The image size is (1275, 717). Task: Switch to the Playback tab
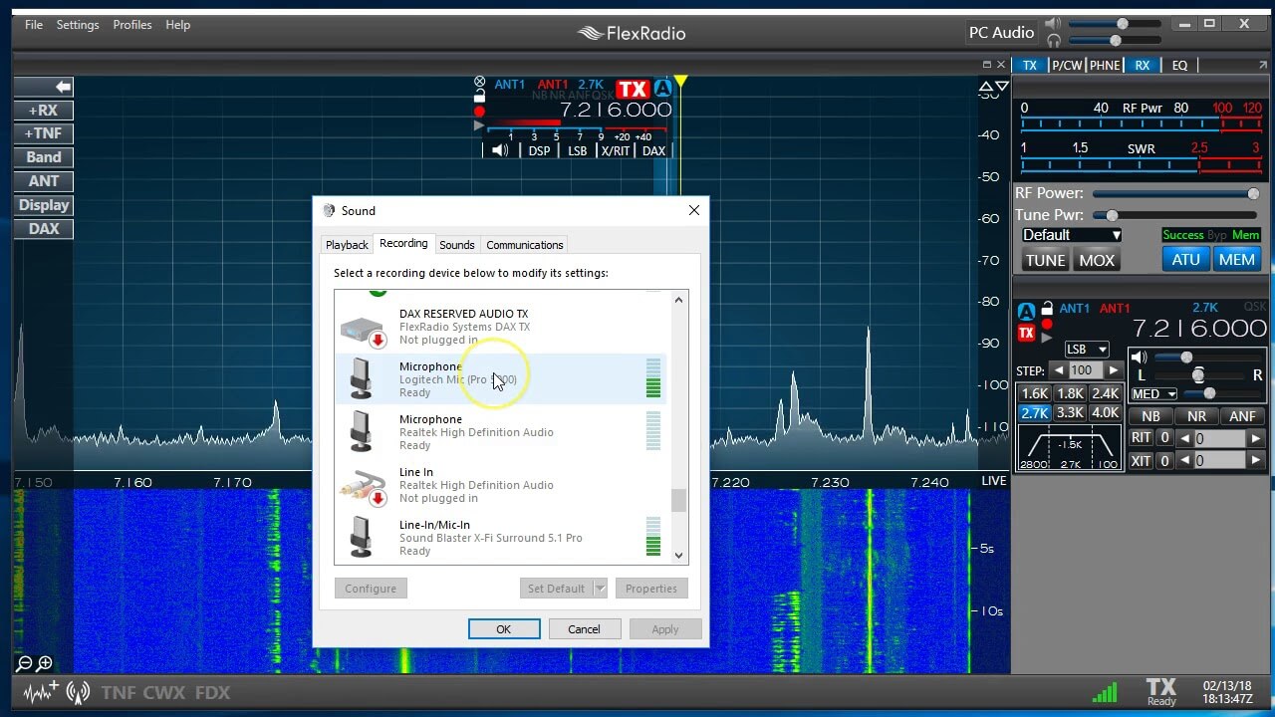pyautogui.click(x=347, y=244)
